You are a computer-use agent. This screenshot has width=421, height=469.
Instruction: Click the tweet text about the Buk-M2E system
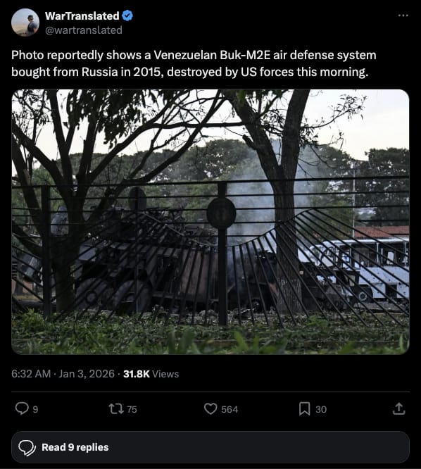pos(194,63)
